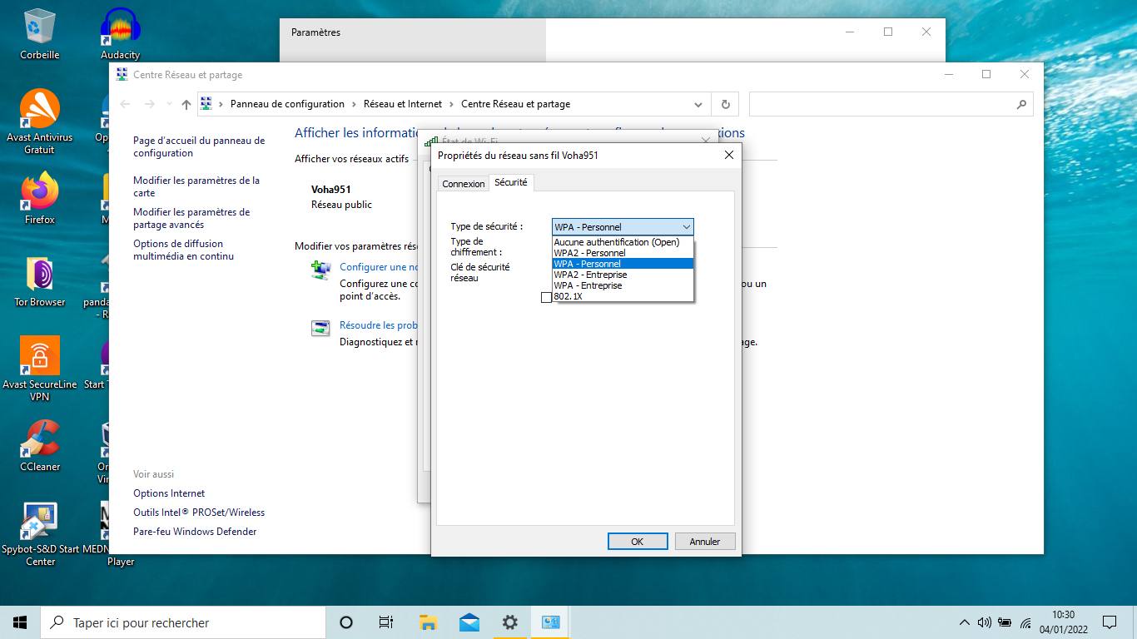Select the Sécurité tab
This screenshot has height=639, width=1137.
pos(510,183)
